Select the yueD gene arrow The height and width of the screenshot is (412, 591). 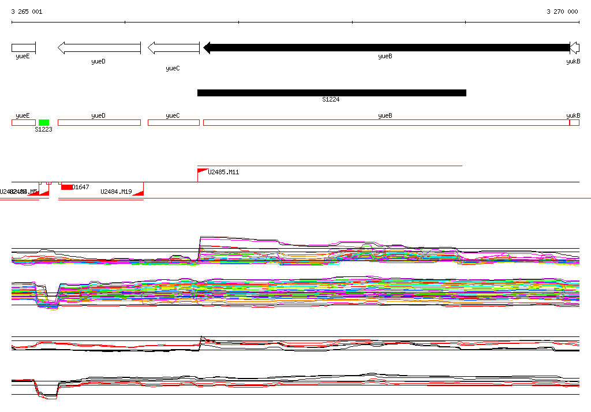pos(99,48)
